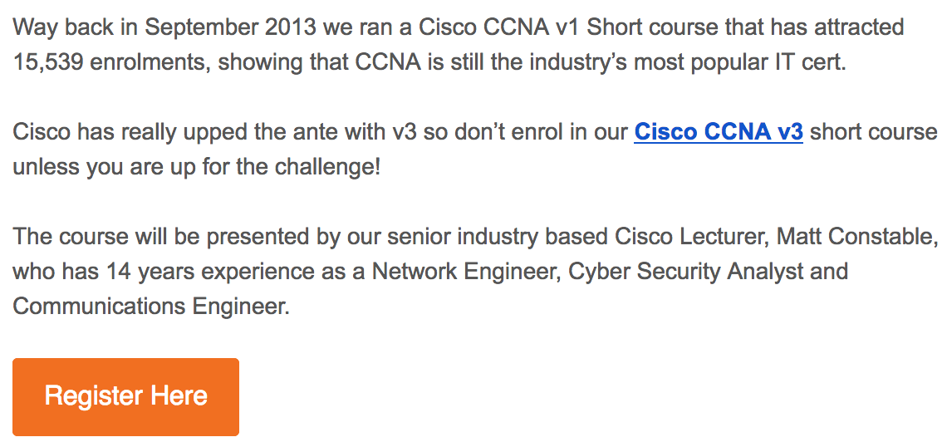
Task: Click the name 'Matt Constable'
Action: pos(854,237)
